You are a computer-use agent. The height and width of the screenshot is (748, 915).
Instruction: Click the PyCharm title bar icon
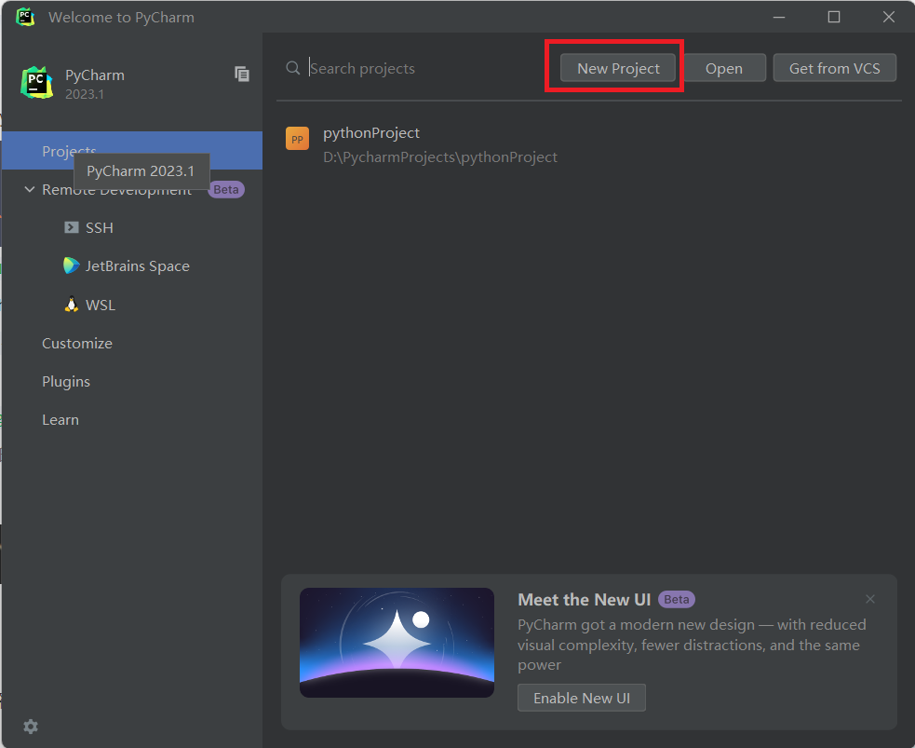[25, 17]
